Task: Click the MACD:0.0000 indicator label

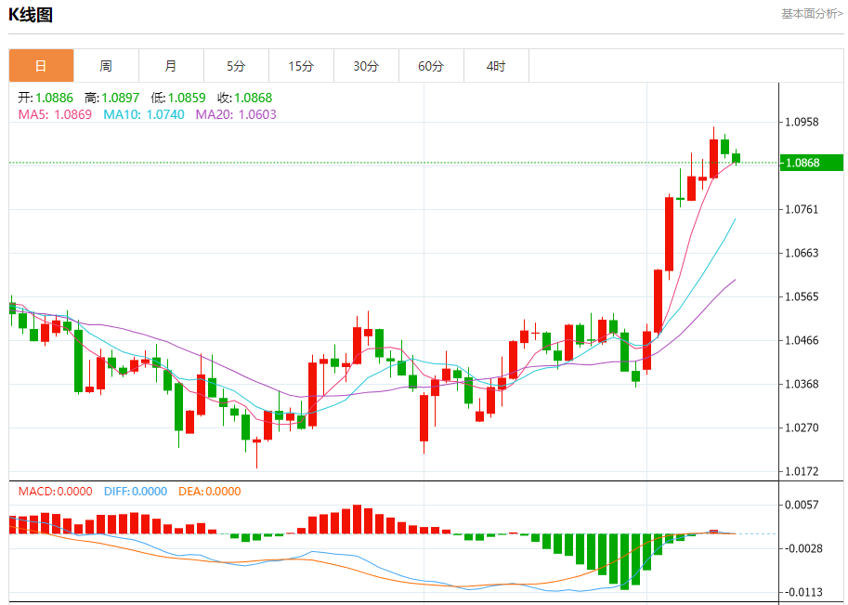Action: (x=56, y=492)
